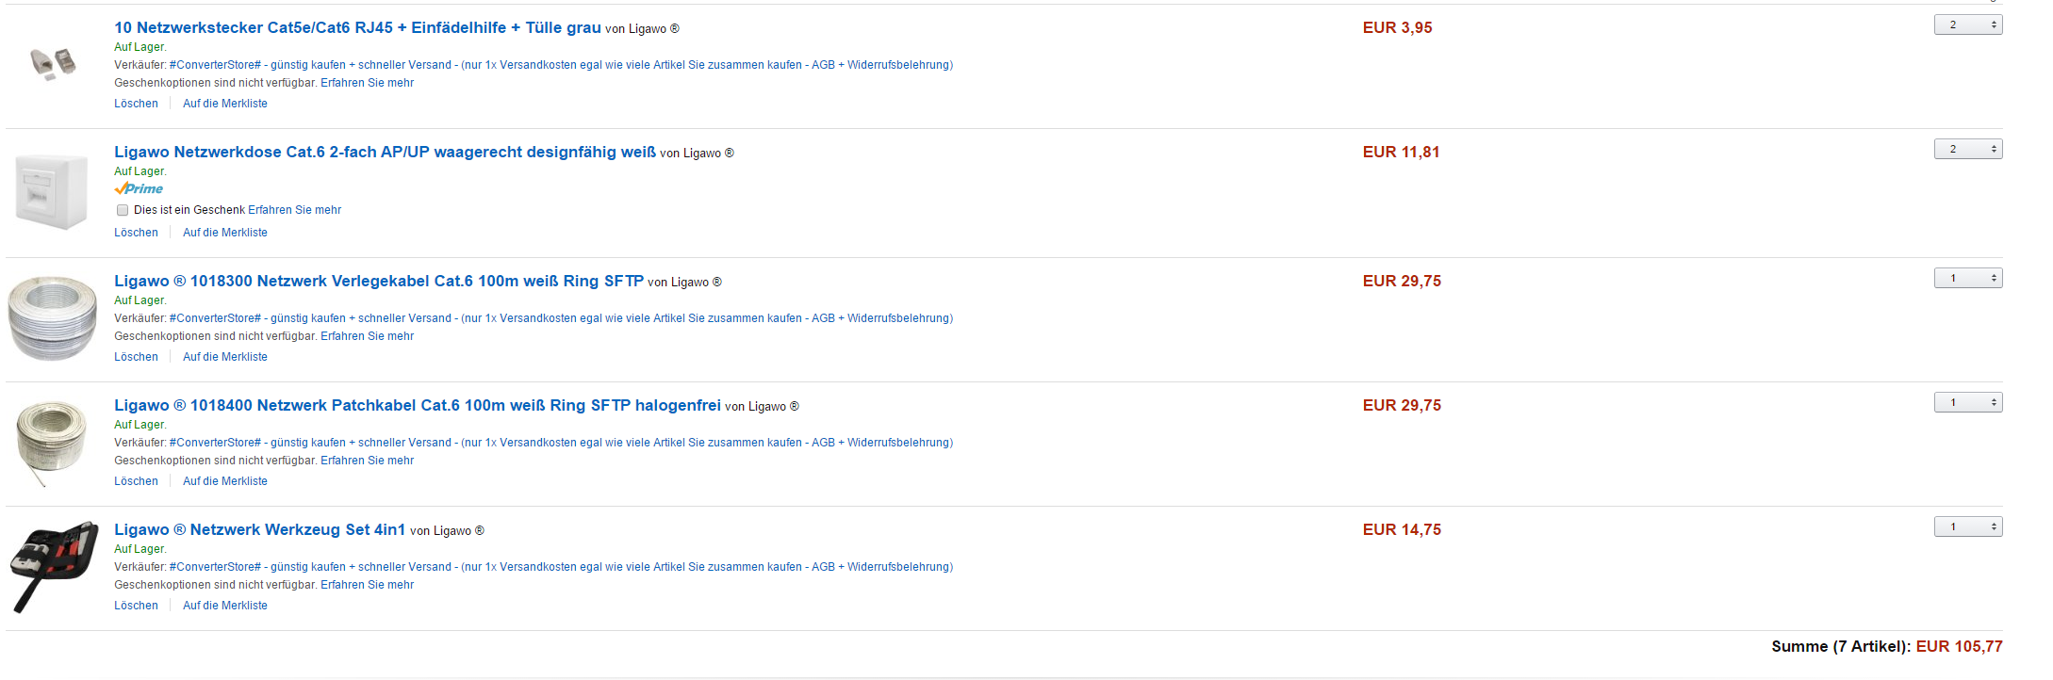Image resolution: width=2053 pixels, height=680 pixels.
Task: Expand quantity selector for Verlegekabel 100m
Action: pyautogui.click(x=1968, y=278)
